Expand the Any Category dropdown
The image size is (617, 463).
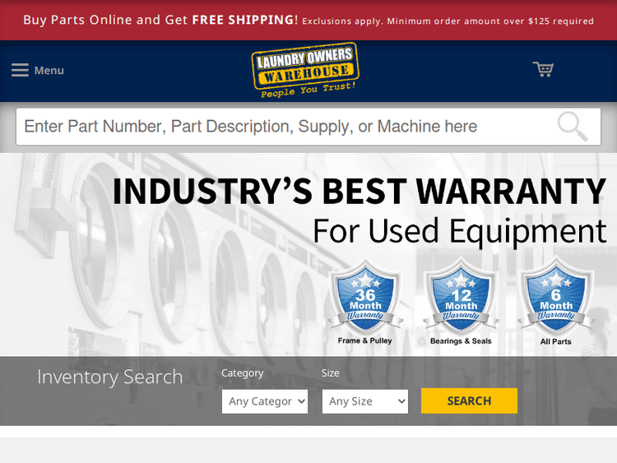pyautogui.click(x=265, y=401)
